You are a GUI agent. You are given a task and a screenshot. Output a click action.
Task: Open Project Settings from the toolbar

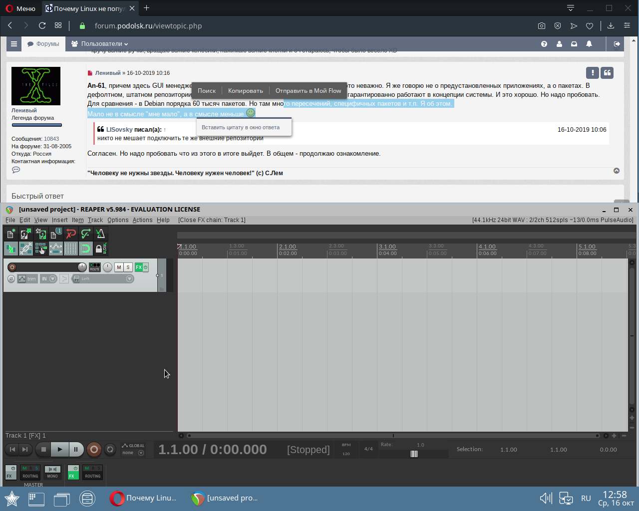point(55,234)
